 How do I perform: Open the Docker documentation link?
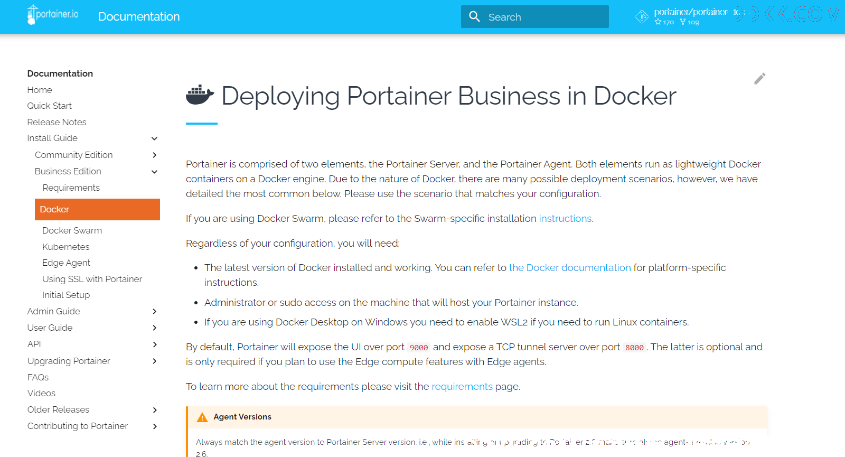coord(570,268)
